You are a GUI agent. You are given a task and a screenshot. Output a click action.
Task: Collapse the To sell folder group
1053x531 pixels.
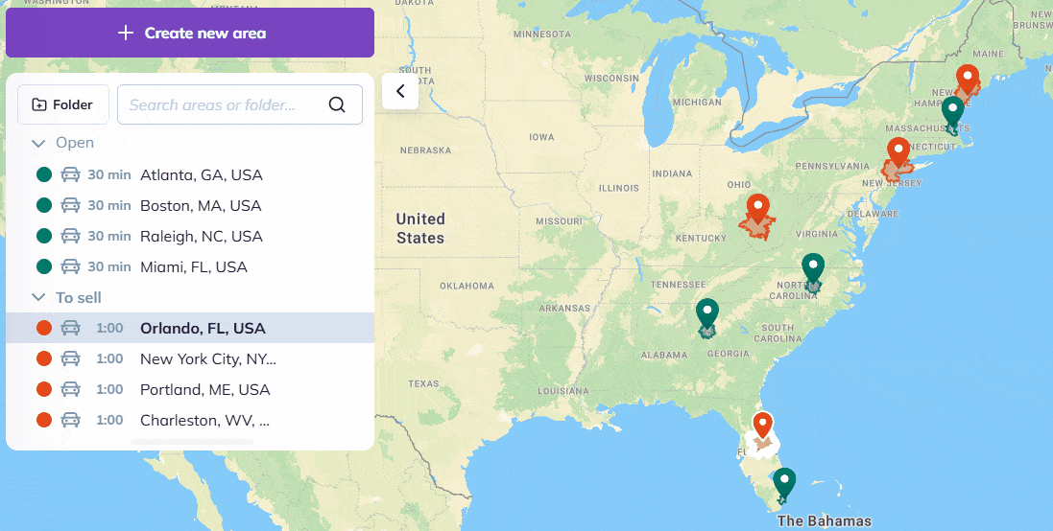[x=38, y=298]
